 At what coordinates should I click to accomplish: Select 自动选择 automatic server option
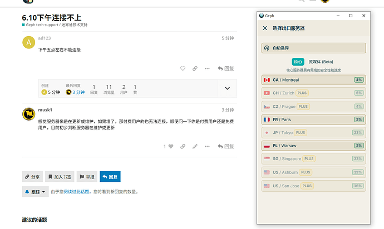[x=313, y=48]
